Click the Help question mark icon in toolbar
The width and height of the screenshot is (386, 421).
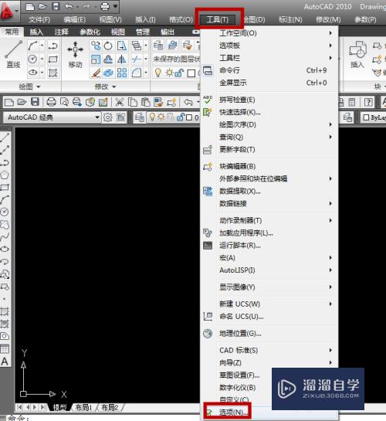[368, 102]
